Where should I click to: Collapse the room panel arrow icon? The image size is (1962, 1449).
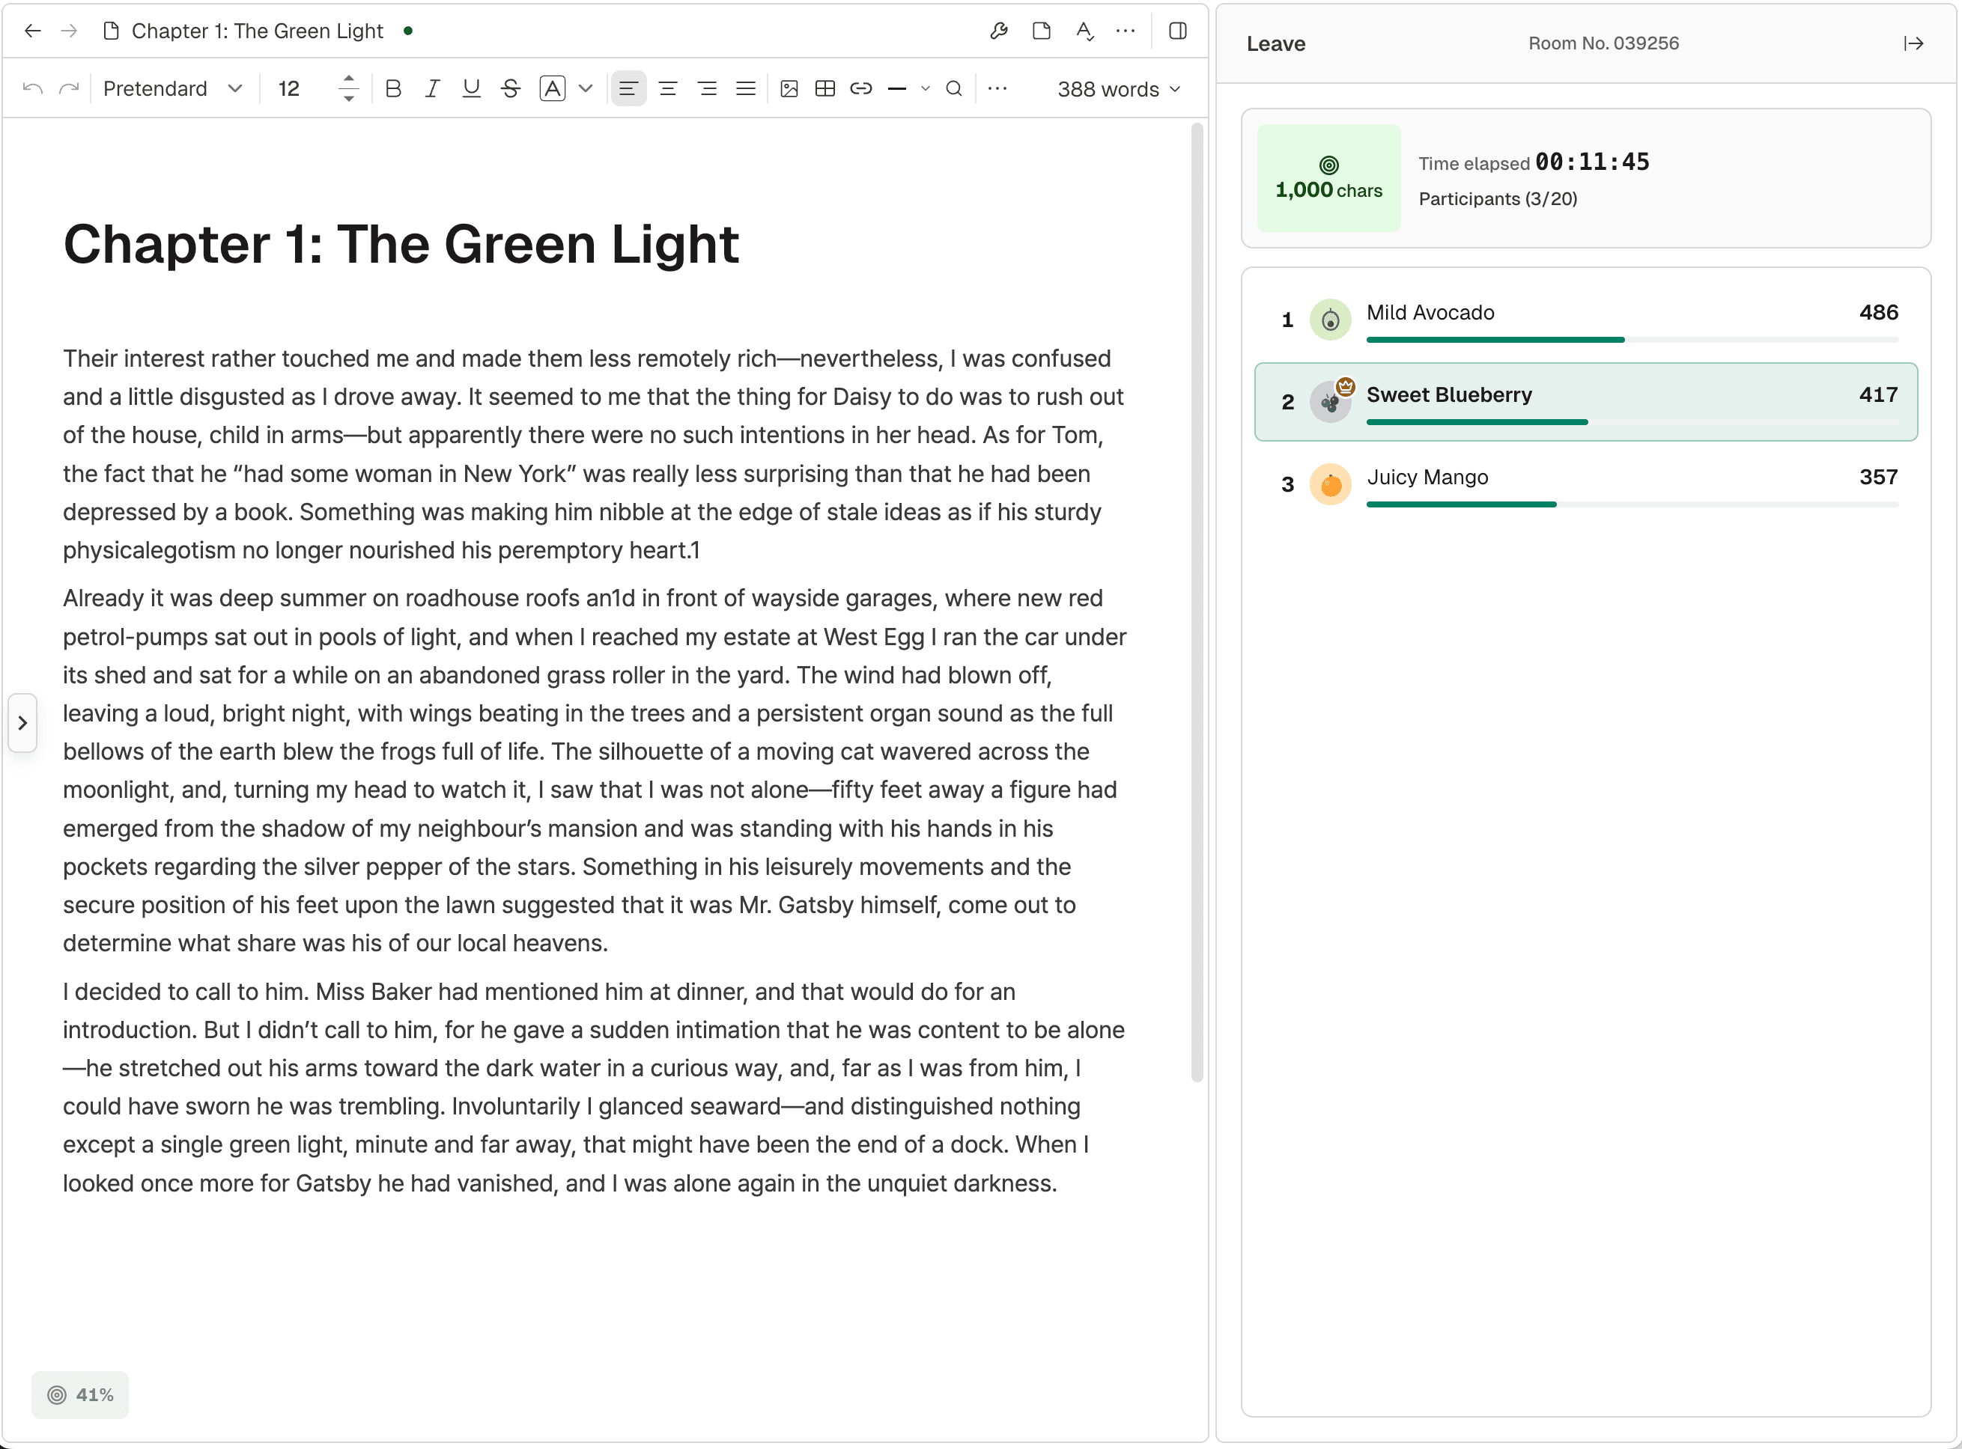click(x=1914, y=44)
